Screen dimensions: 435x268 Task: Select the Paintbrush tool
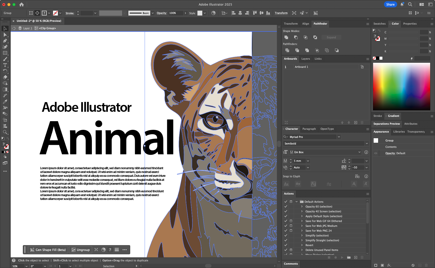[5, 59]
